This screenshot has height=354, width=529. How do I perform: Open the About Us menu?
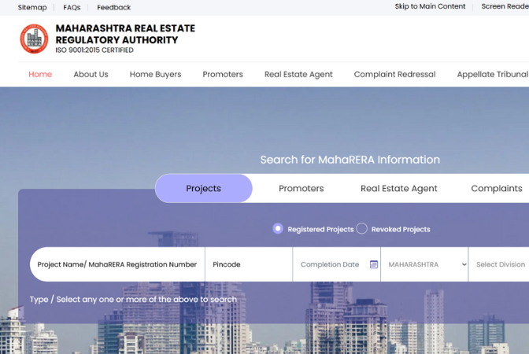[x=91, y=75]
